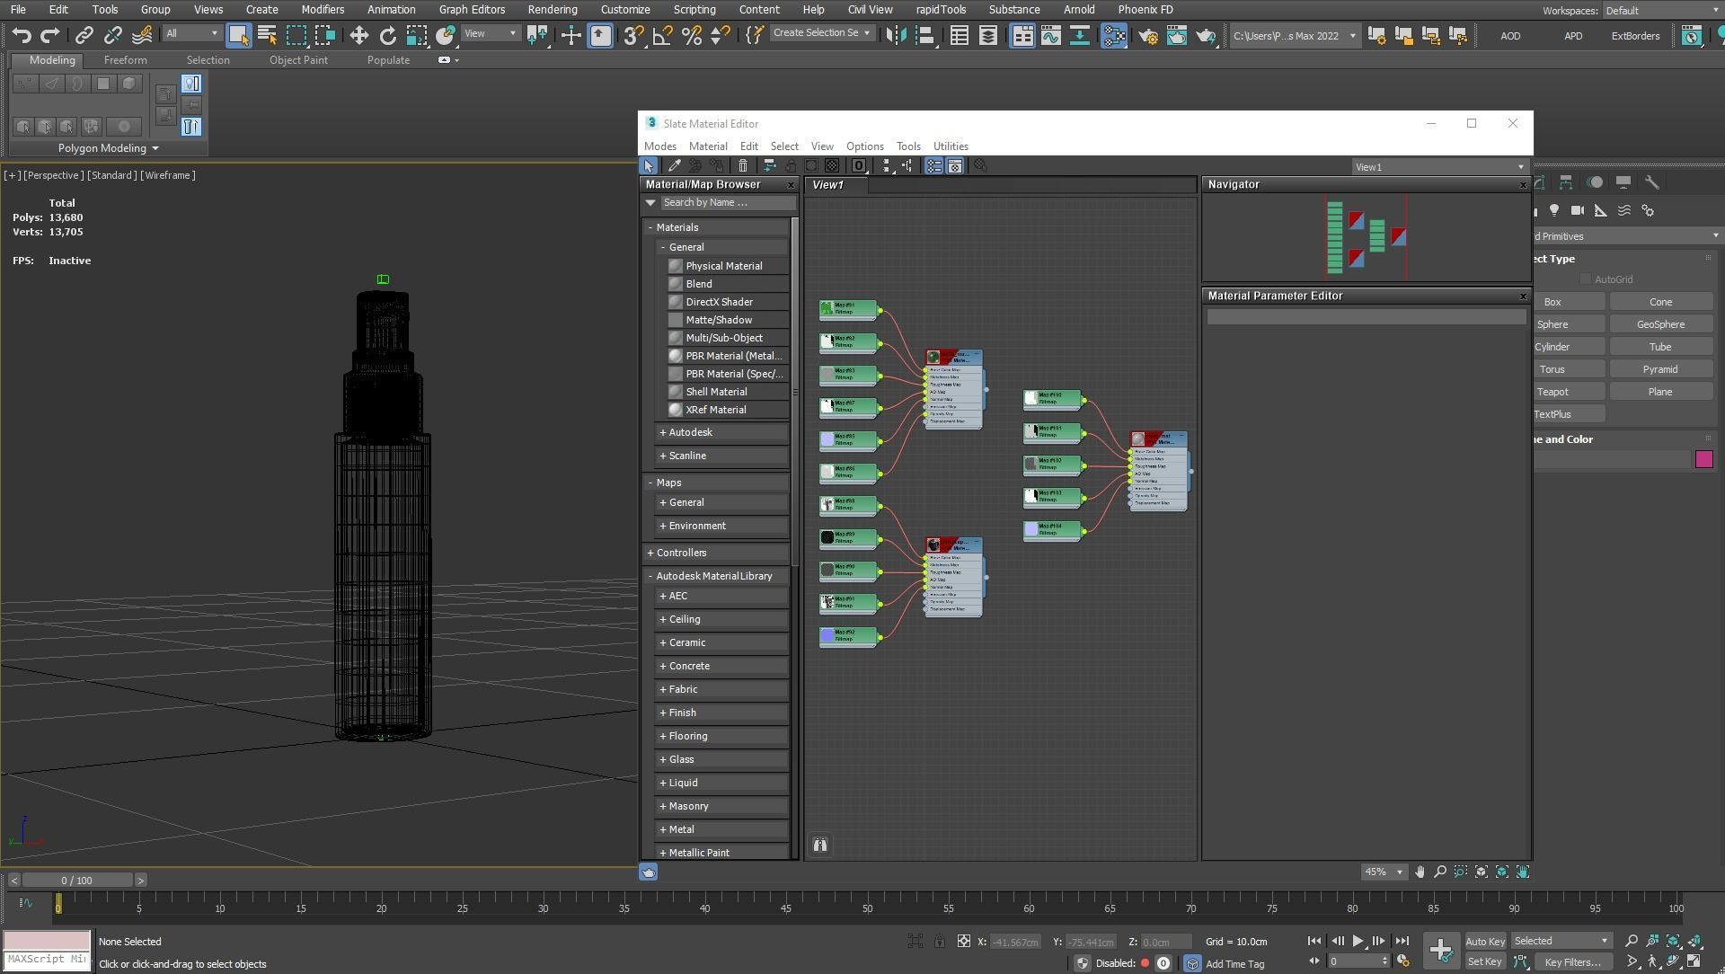The width and height of the screenshot is (1725, 974).
Task: Open Slate Material menu
Action: [x=708, y=146]
